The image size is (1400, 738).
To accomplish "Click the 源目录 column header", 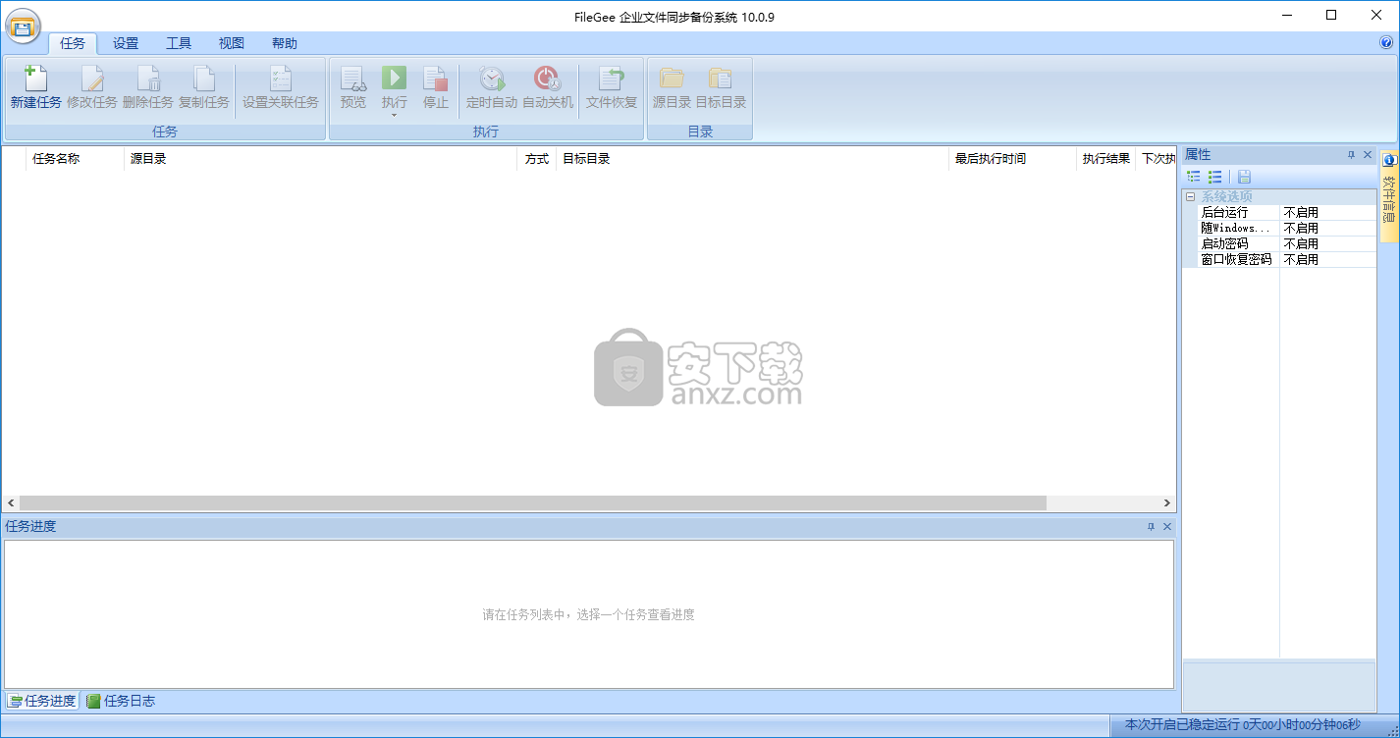I will (x=320, y=159).
